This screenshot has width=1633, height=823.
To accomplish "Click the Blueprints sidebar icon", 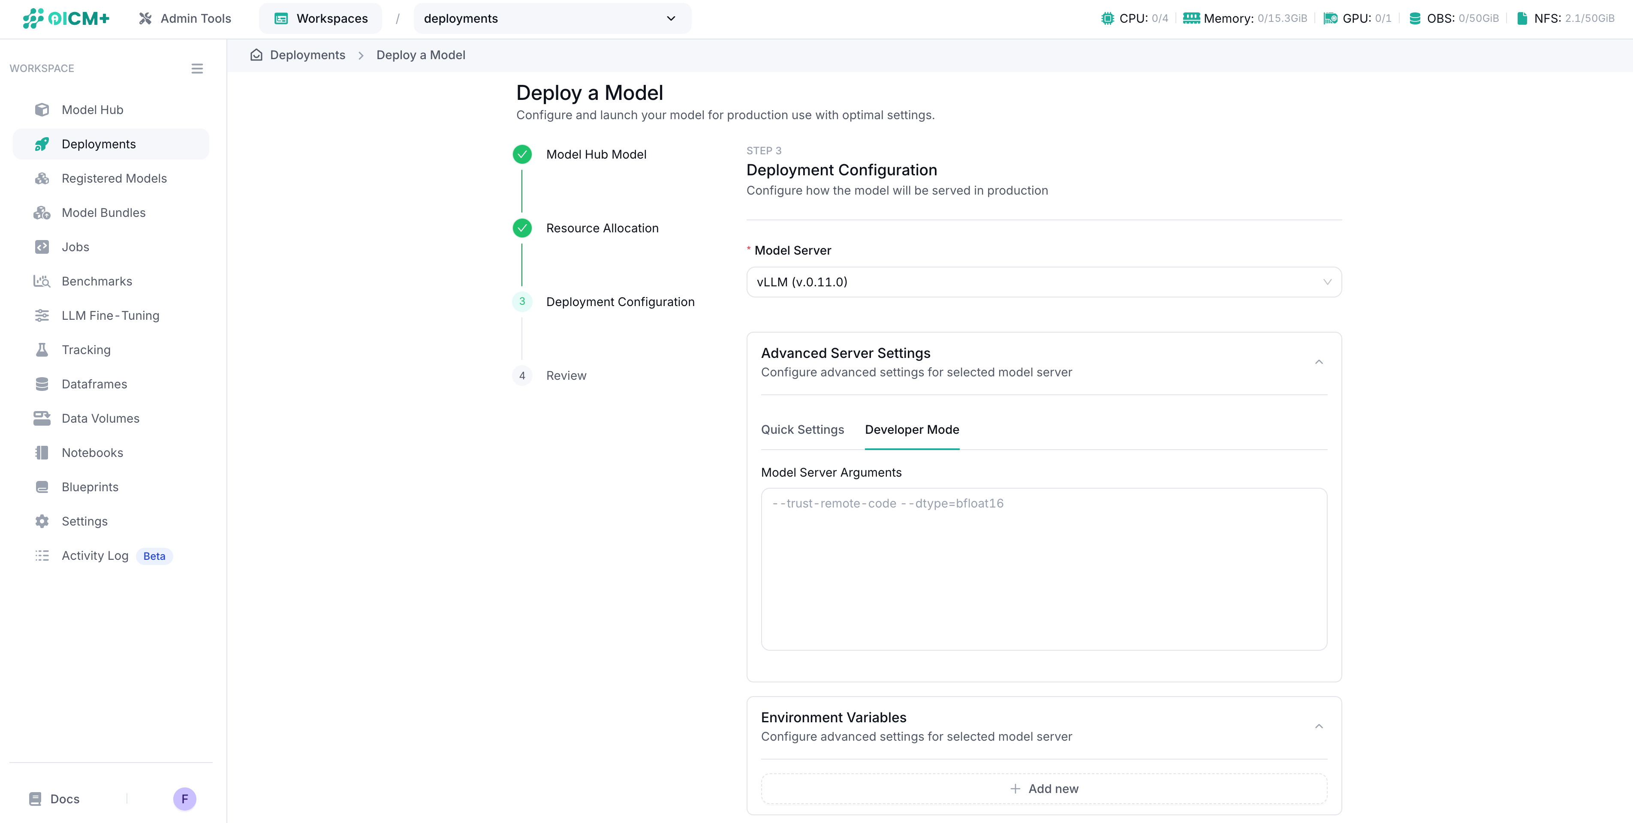I will tap(42, 487).
